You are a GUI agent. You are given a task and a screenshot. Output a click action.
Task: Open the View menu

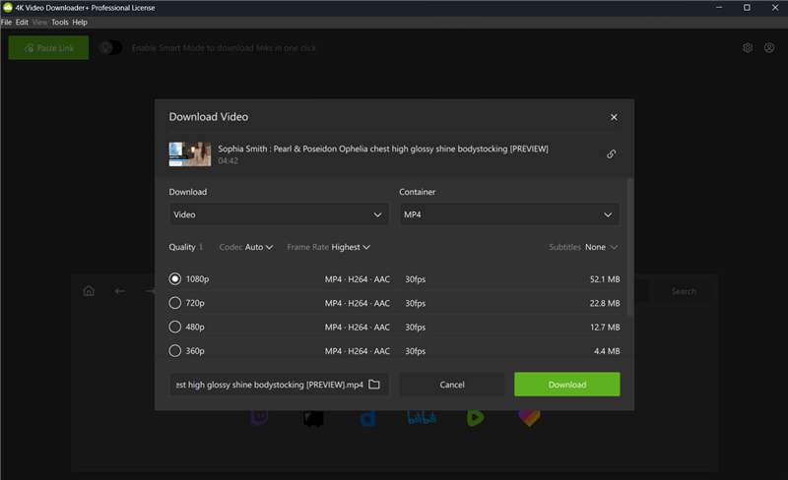[39, 22]
